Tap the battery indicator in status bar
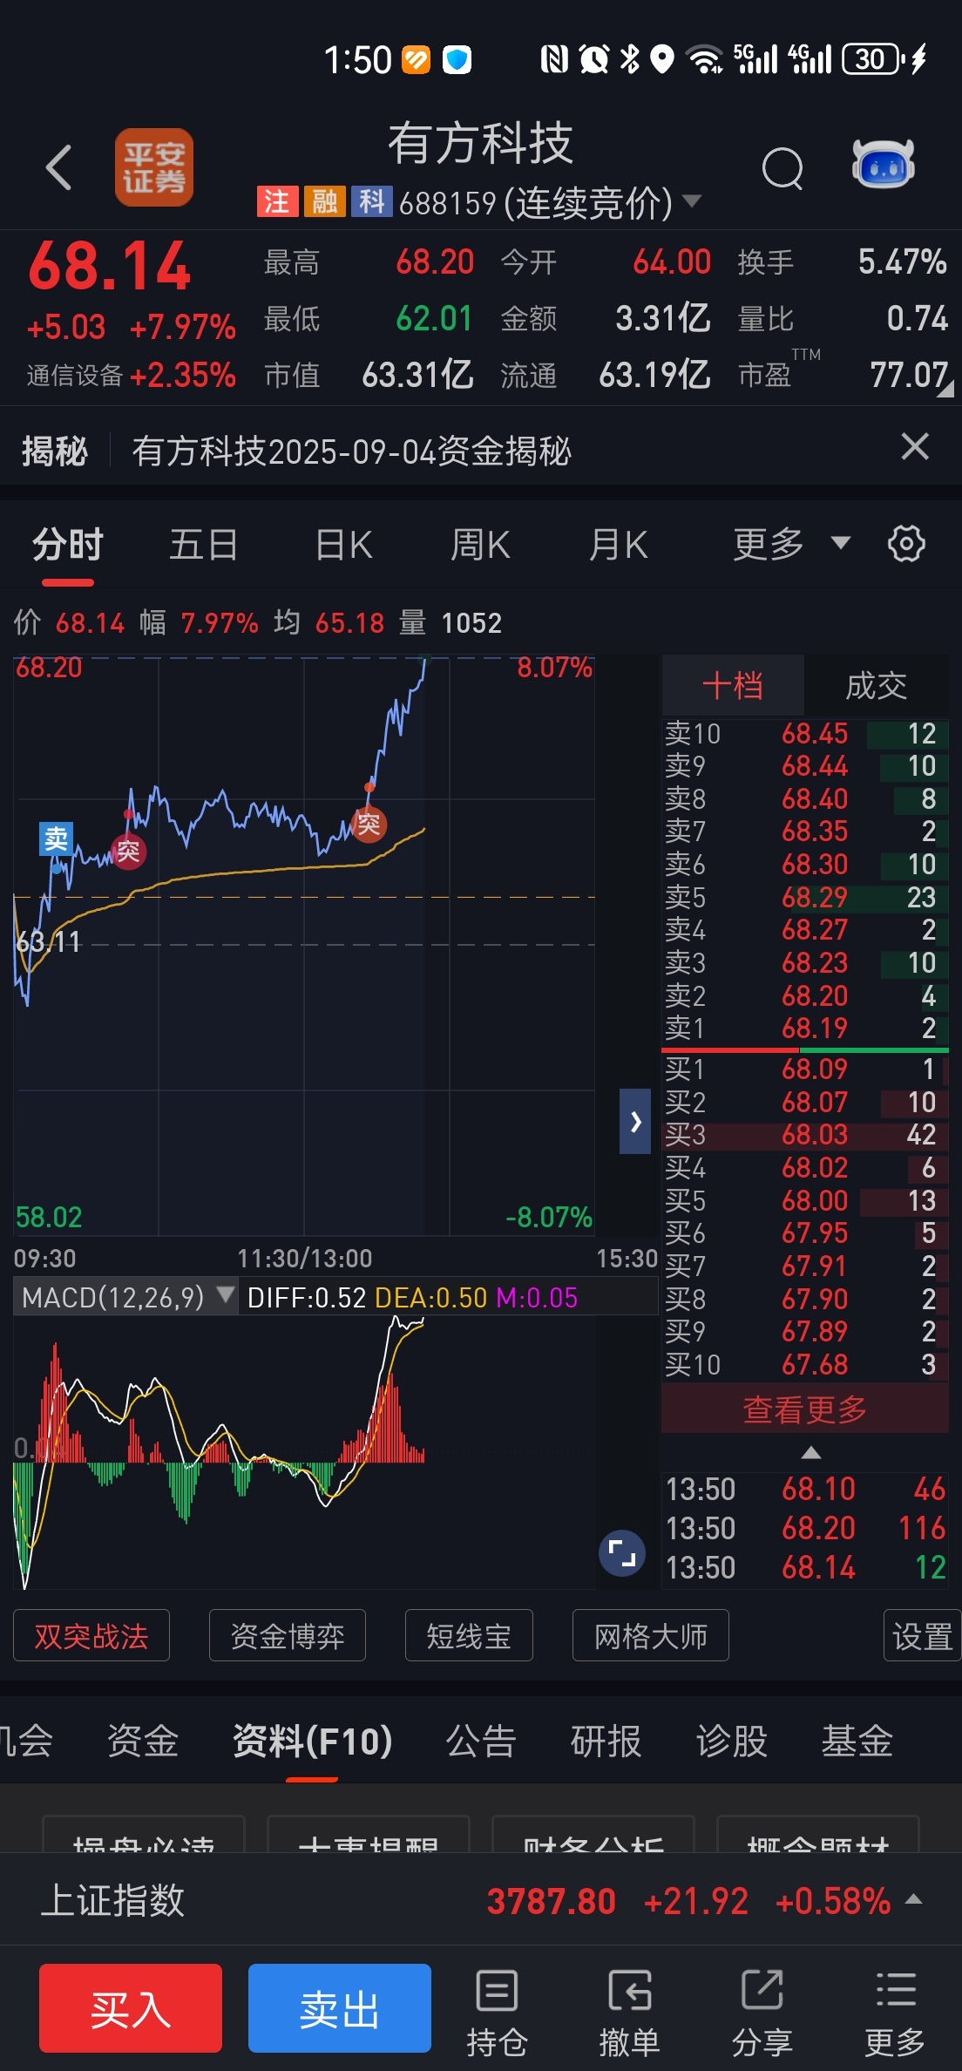This screenshot has width=962, height=2071. tap(873, 59)
